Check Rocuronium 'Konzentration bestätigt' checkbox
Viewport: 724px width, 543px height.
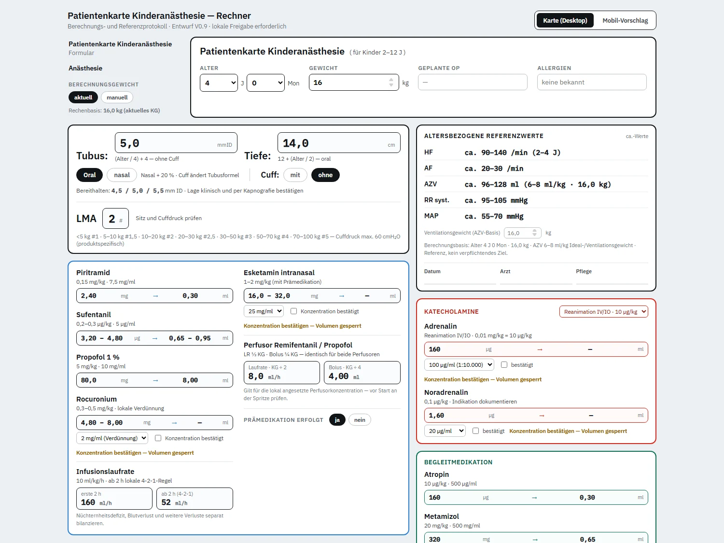158,438
